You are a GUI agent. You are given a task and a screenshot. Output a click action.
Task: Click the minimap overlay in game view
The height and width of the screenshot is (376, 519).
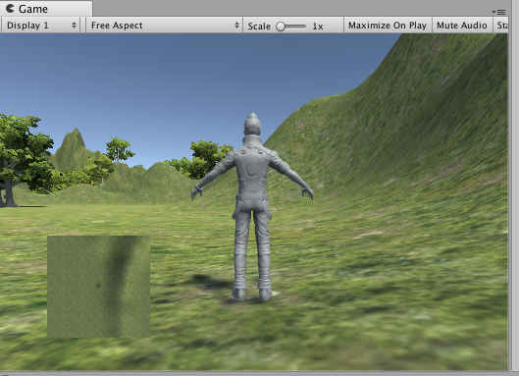[x=98, y=287]
